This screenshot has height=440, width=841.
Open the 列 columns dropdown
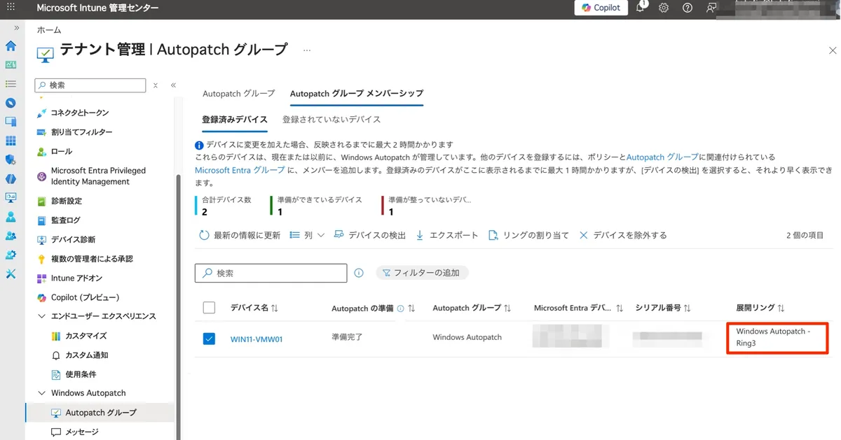pos(307,236)
